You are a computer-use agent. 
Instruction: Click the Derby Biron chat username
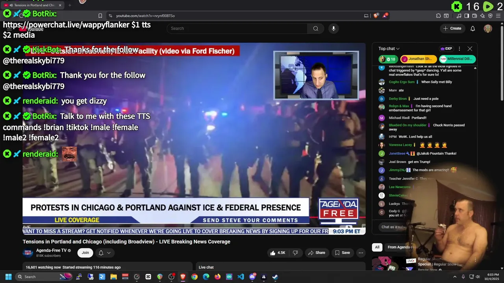pos(398,99)
